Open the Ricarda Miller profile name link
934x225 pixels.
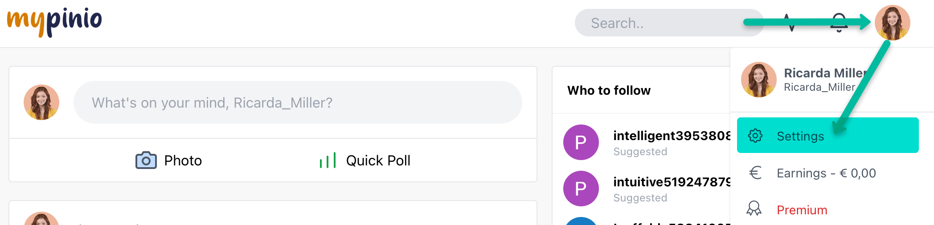point(826,72)
